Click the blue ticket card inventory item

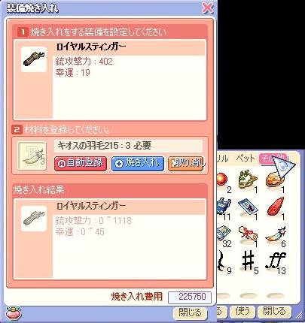[248, 207]
